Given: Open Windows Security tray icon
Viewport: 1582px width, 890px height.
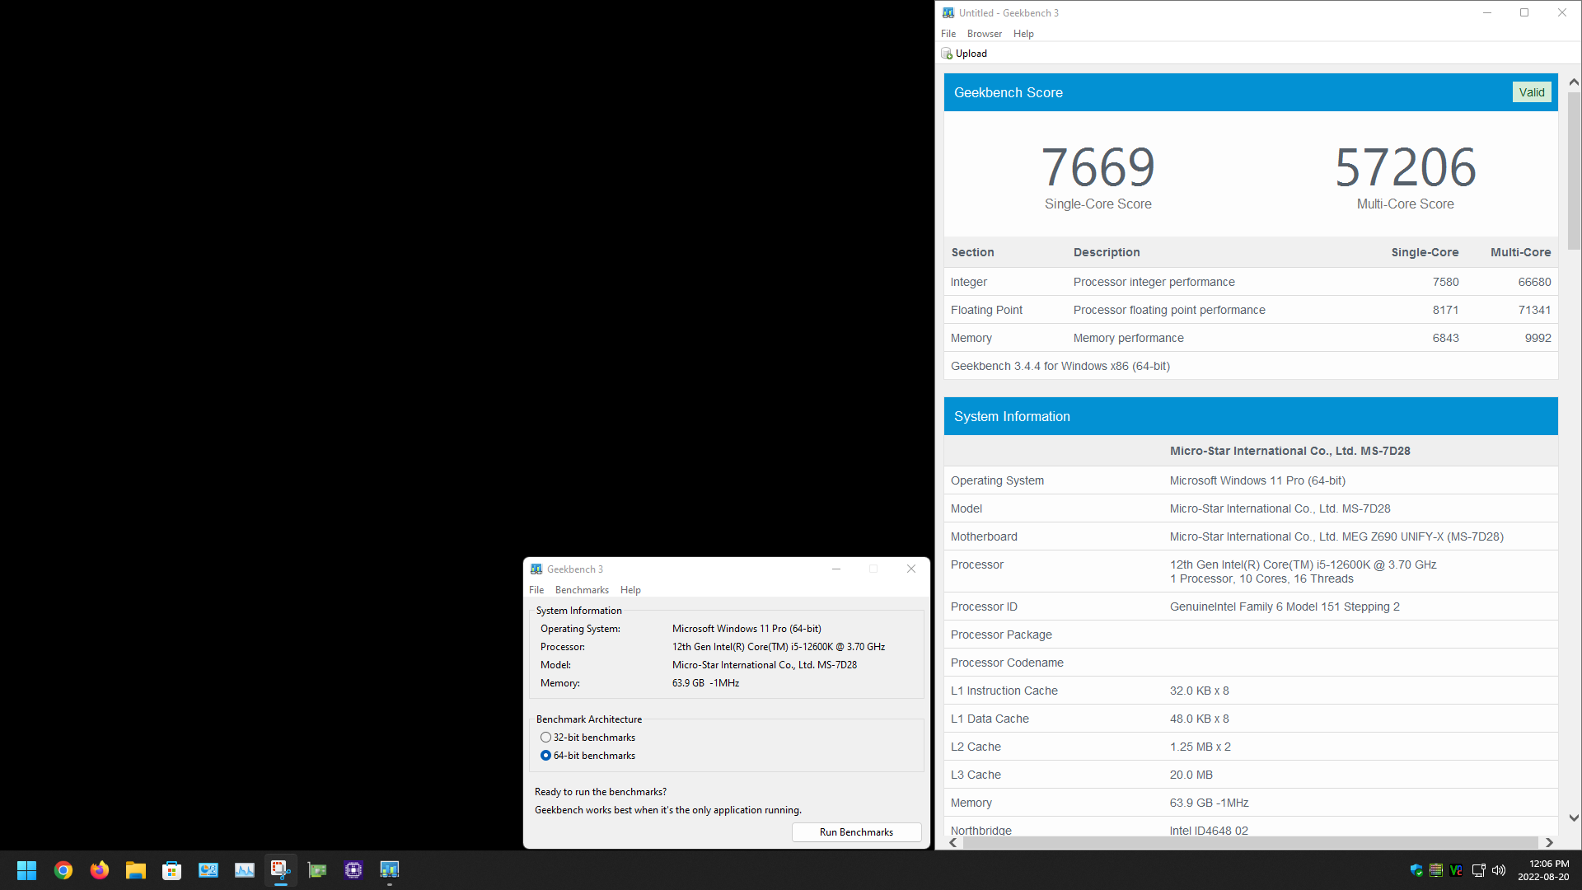Looking at the screenshot, I should pos(1416,870).
